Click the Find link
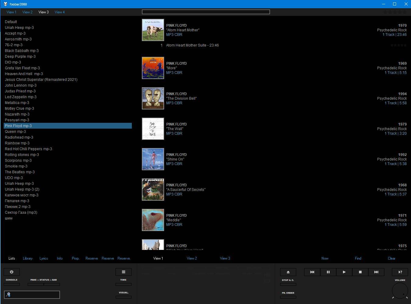The image size is (411, 304). pyautogui.click(x=358, y=258)
